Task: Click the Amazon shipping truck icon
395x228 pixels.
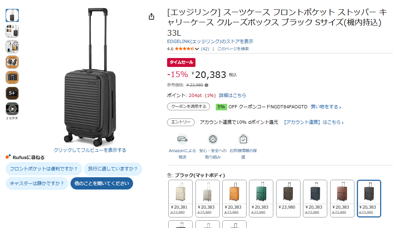Action: [x=182, y=140]
